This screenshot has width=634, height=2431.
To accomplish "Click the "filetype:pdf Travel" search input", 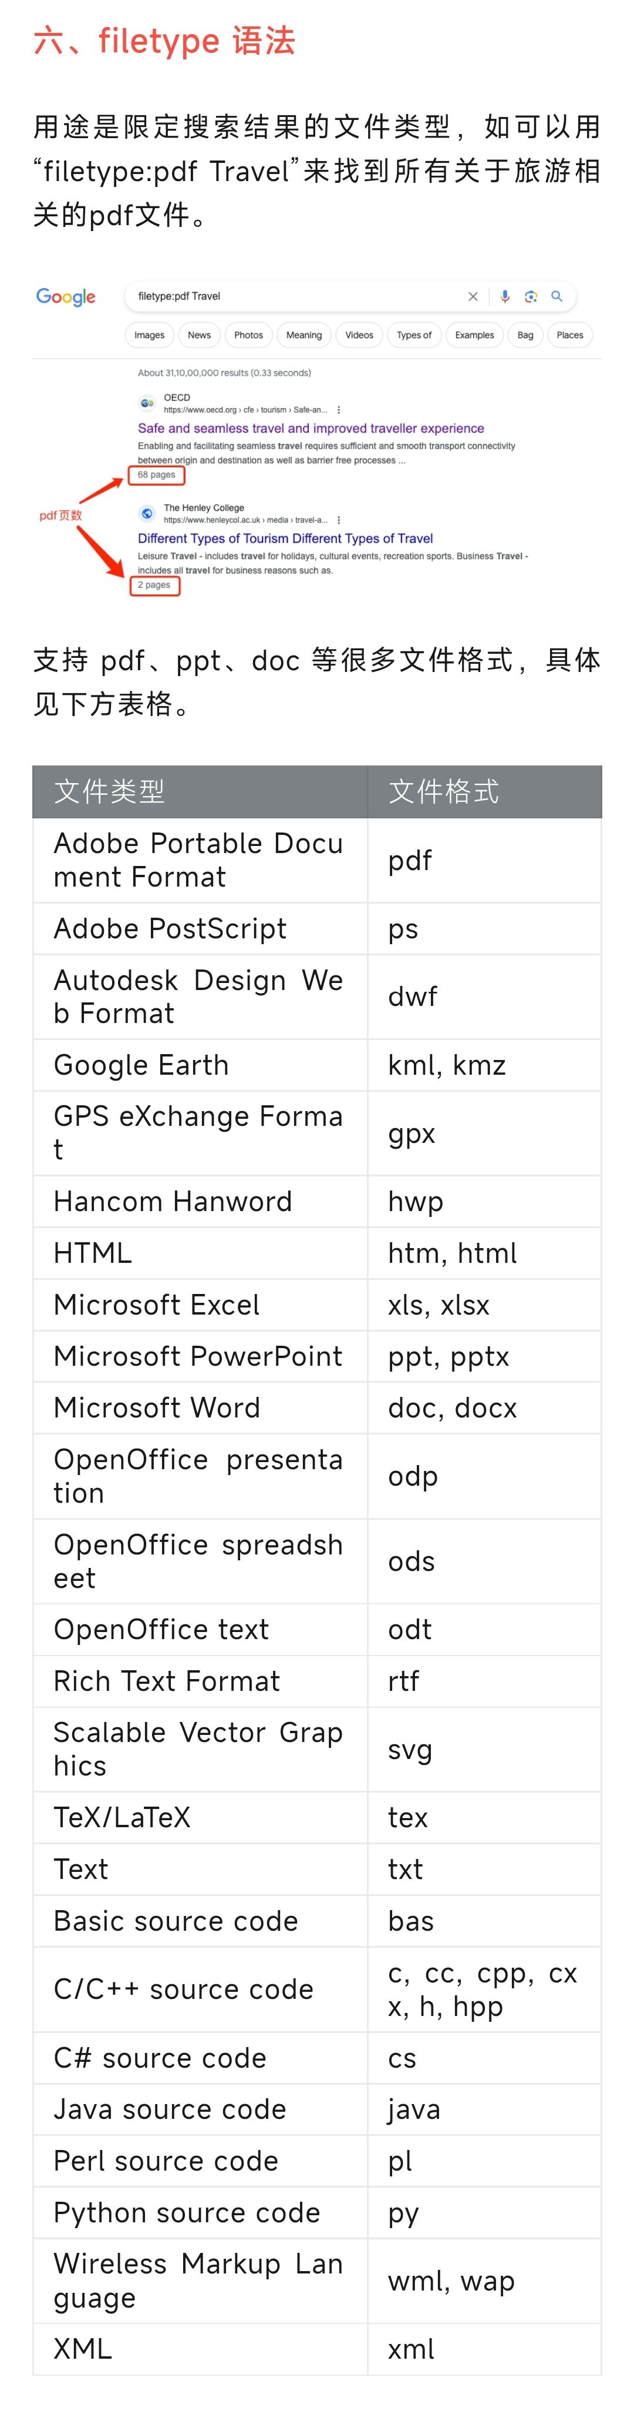I will tap(292, 296).
